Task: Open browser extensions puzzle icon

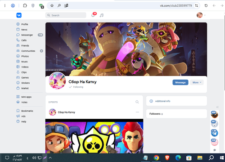Action: 25,6
